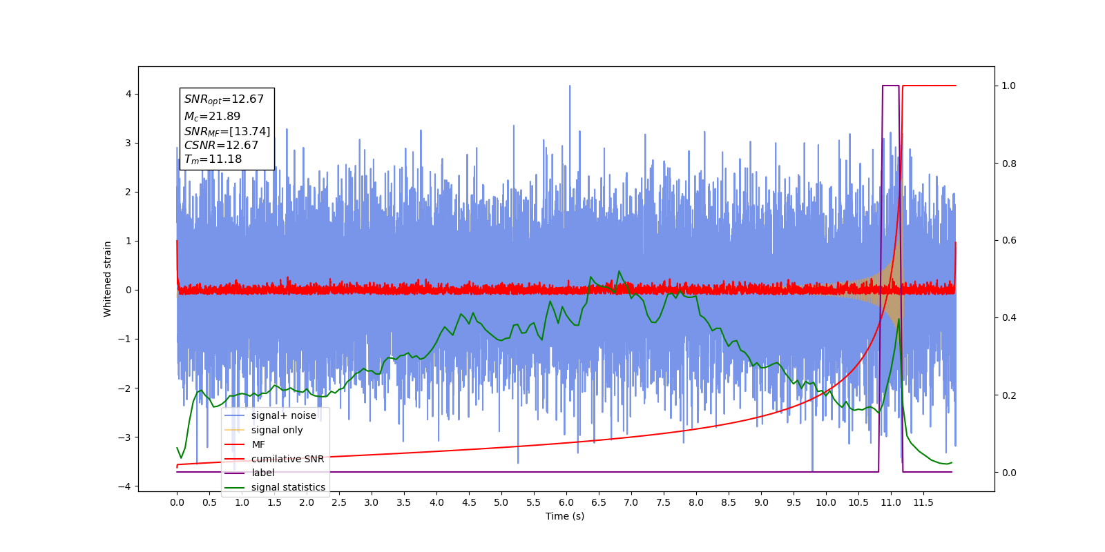Screen dimensions: 1105x552
Task: Click the 0.0 tick on the time axis
Action: (177, 502)
